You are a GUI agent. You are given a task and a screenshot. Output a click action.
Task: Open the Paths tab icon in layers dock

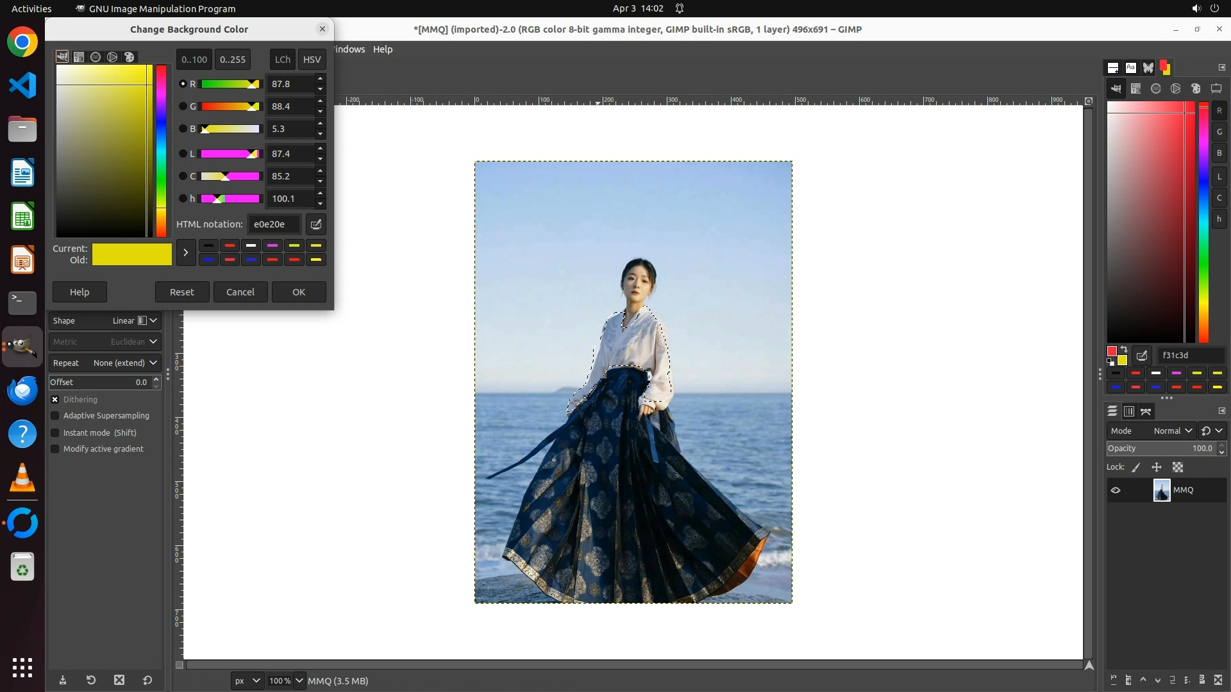(1146, 411)
